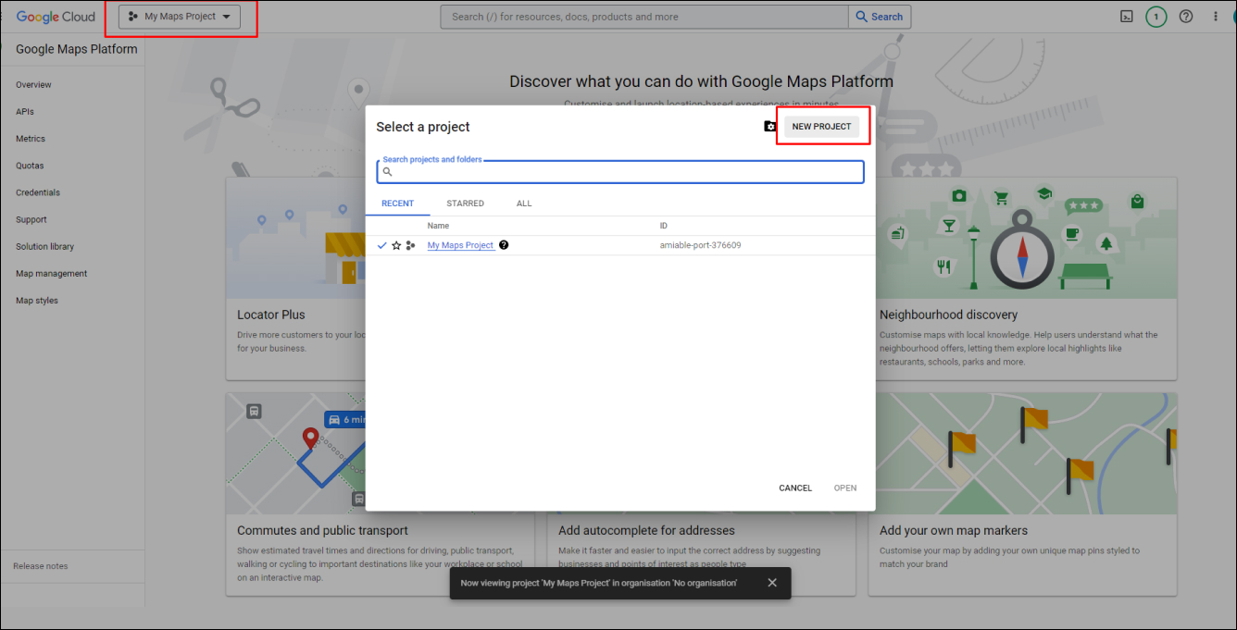The height and width of the screenshot is (630, 1237).
Task: Focus the Search projects and folders field
Action: click(620, 172)
